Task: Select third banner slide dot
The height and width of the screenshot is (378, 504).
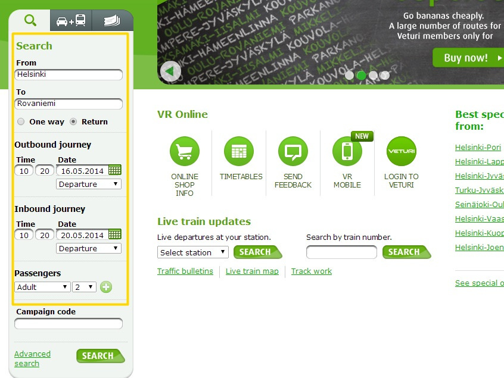Action: pos(373,76)
